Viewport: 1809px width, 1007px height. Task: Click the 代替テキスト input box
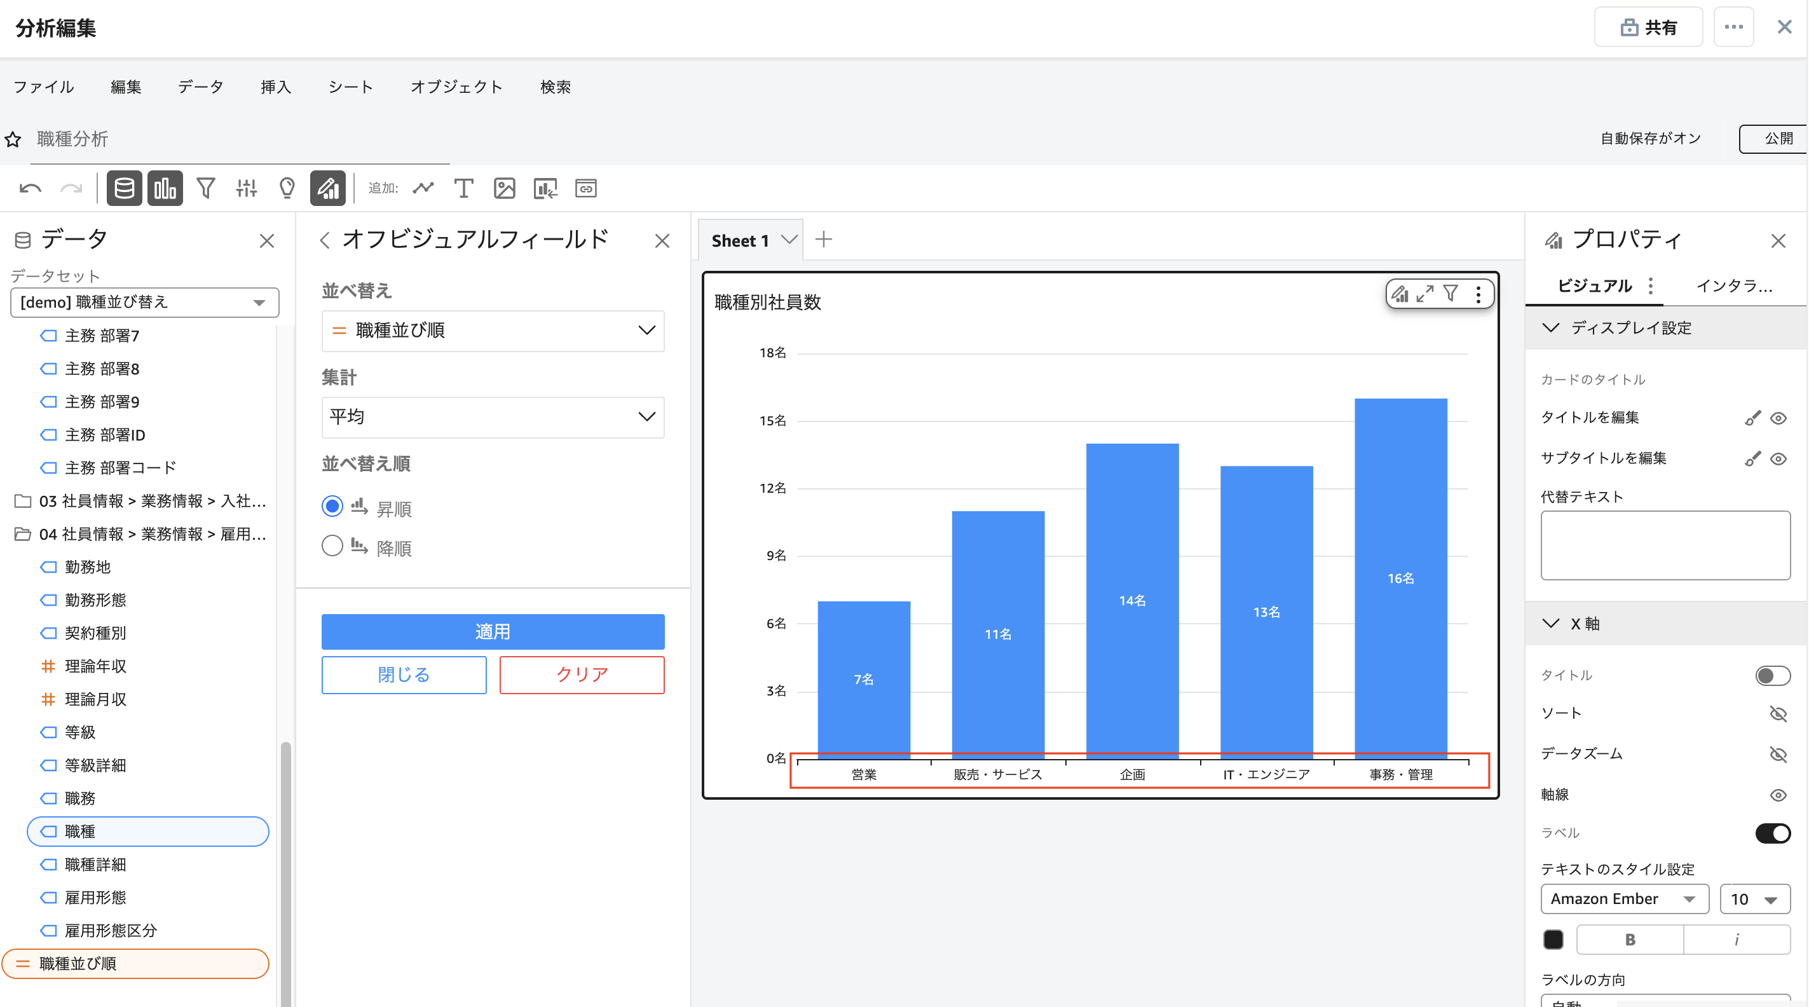pyautogui.click(x=1665, y=545)
